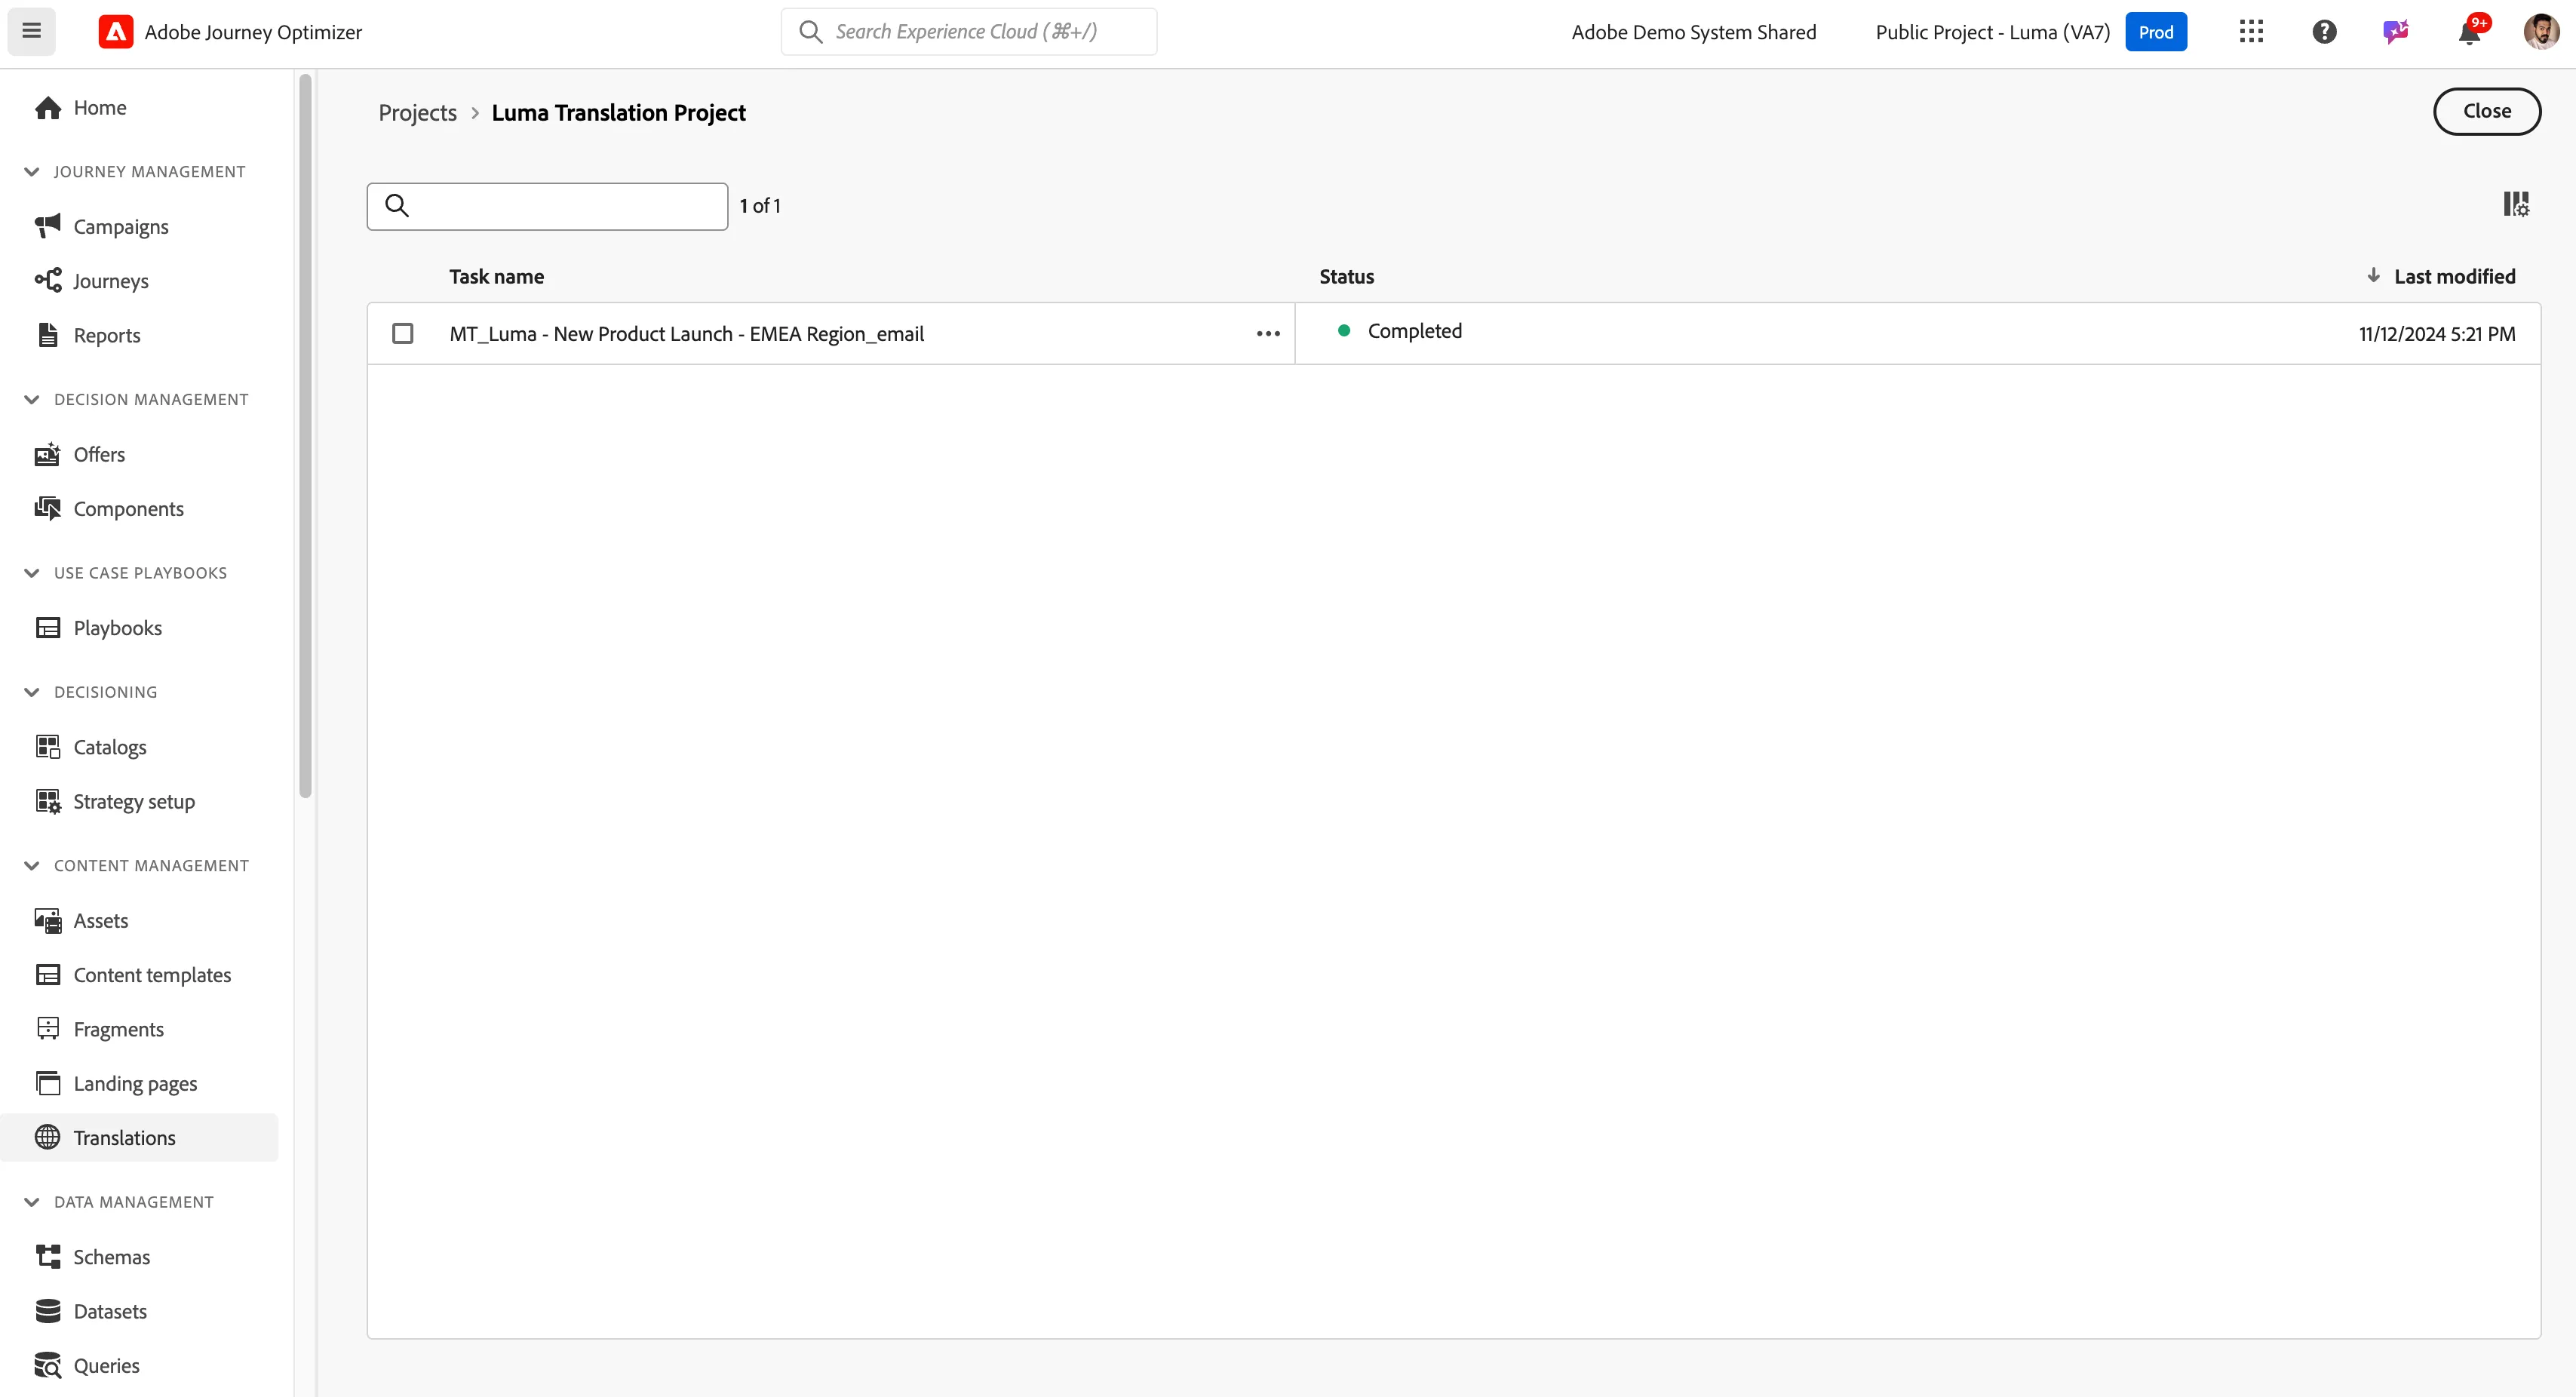Click the Schemas icon in sidebar
Image resolution: width=2576 pixels, height=1397 pixels.
tap(48, 1257)
